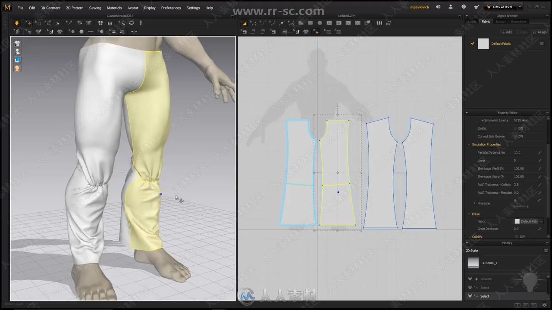Click the sound speaker icon in title bar
This screenshot has height=310, width=552.
click(438, 7)
